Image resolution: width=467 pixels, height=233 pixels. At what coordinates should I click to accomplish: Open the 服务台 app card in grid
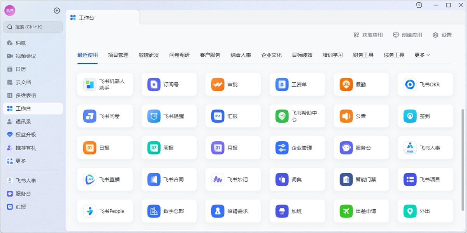361,148
